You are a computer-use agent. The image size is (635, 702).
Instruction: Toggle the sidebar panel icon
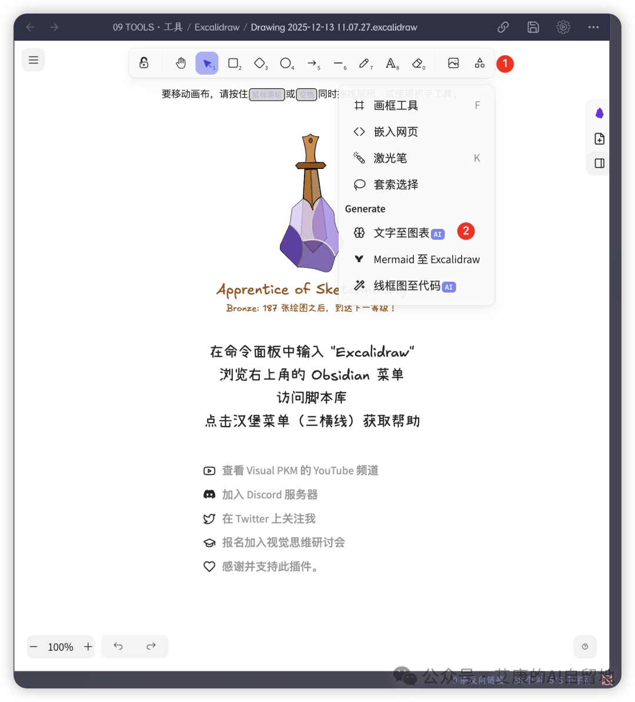coord(600,164)
